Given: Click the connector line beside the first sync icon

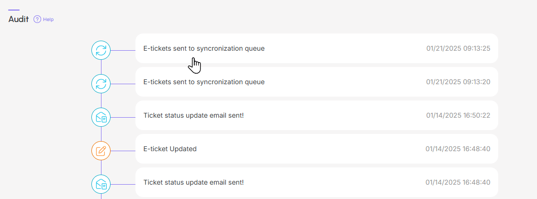Looking at the screenshot, I should [x=123, y=50].
